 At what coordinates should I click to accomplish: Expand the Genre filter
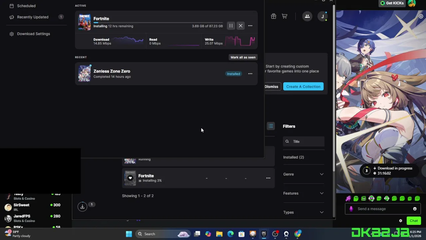tap(303, 174)
